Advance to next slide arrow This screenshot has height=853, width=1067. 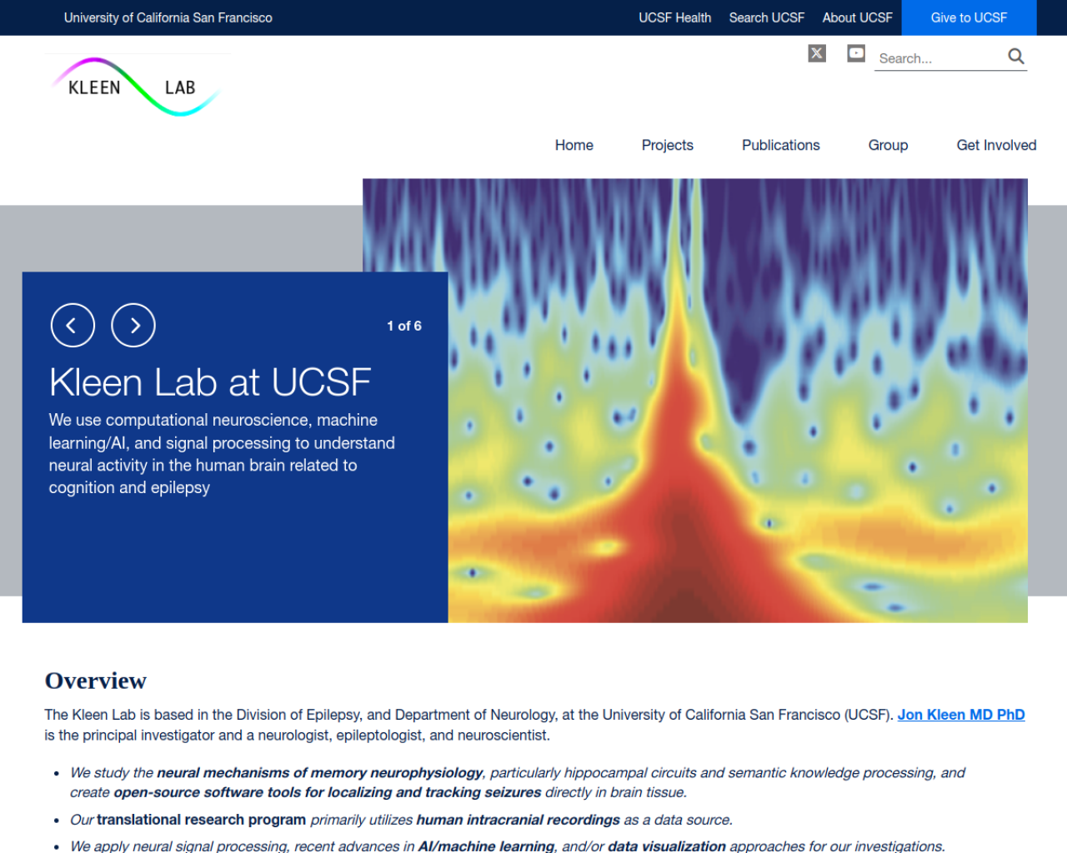(133, 325)
